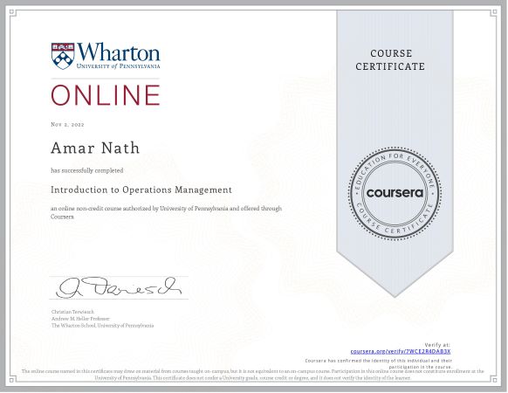Click the 'has successfully completed' text
508x393 pixels.
point(86,170)
